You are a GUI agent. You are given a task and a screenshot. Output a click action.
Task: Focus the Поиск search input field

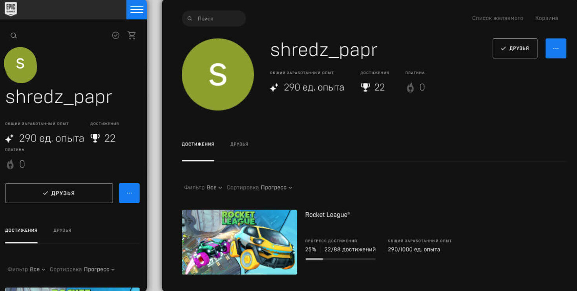(x=214, y=18)
